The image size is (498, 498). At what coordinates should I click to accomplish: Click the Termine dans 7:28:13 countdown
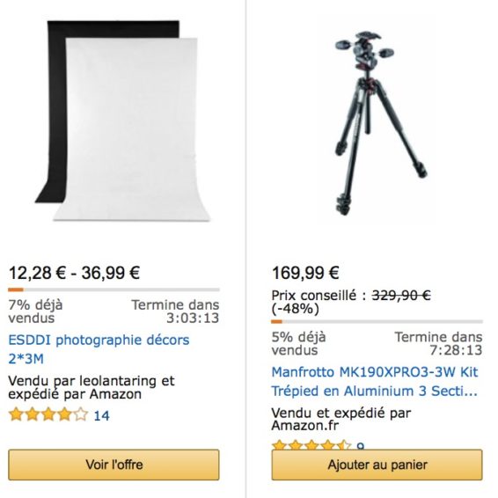438,343
